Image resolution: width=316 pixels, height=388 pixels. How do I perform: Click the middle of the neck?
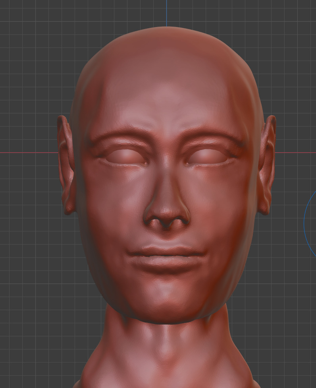[x=167, y=350]
